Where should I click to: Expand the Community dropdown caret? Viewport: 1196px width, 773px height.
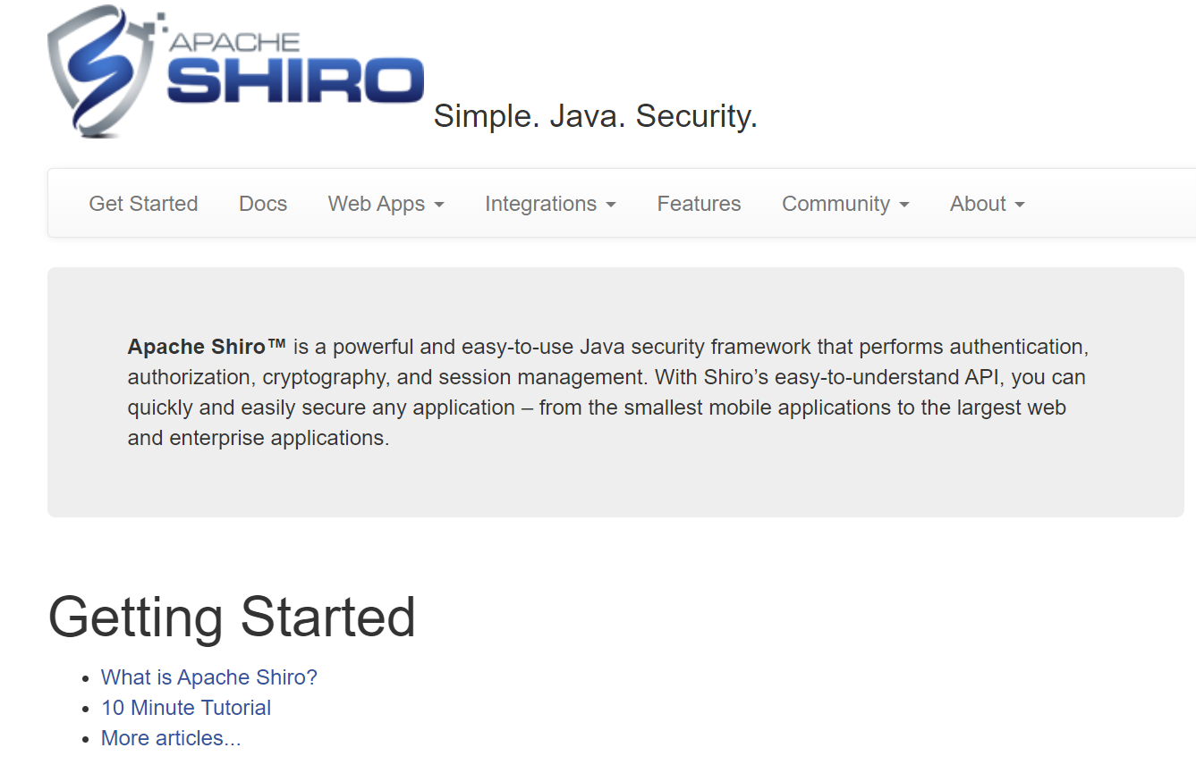(x=904, y=206)
